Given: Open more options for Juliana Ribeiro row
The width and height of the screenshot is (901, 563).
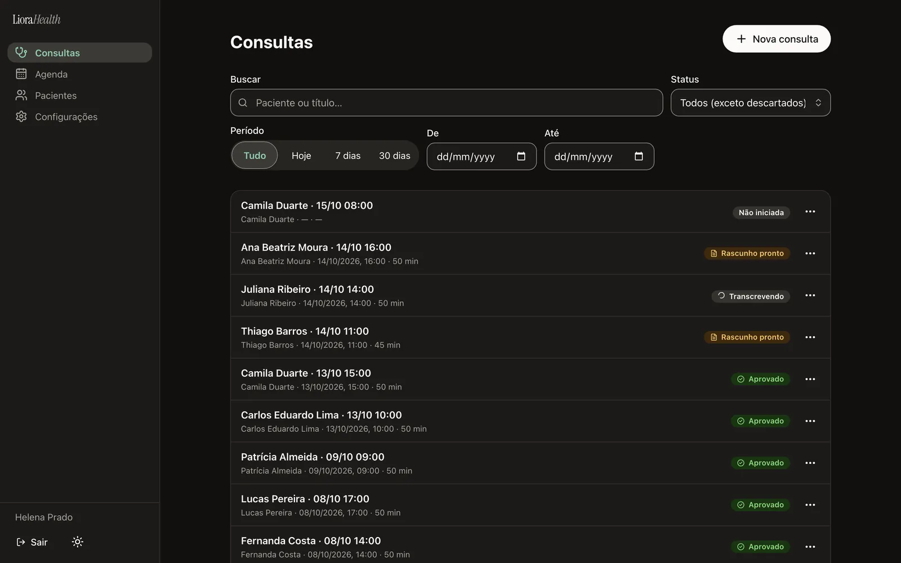Looking at the screenshot, I should [810, 296].
